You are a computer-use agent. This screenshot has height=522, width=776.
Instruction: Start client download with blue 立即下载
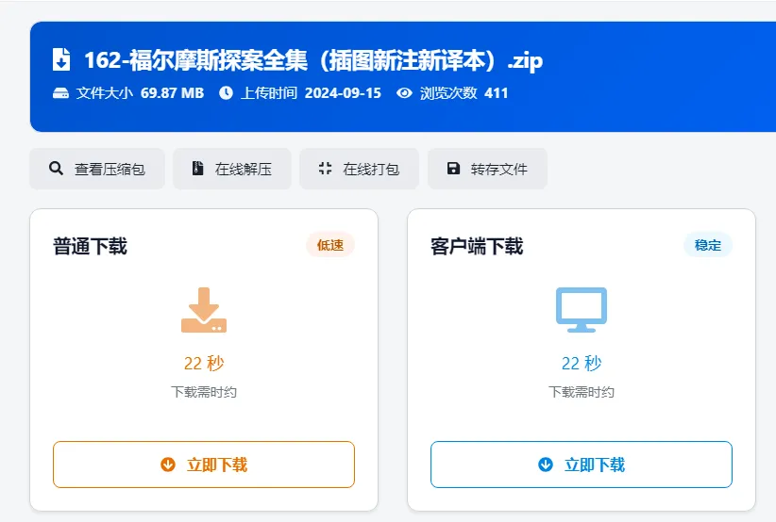click(582, 465)
